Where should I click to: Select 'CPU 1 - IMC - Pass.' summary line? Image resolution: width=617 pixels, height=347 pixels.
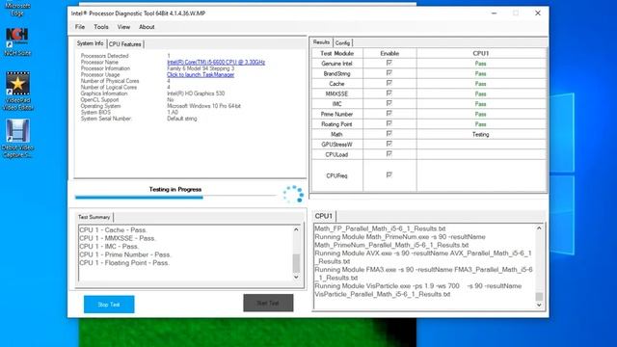pyautogui.click(x=109, y=247)
